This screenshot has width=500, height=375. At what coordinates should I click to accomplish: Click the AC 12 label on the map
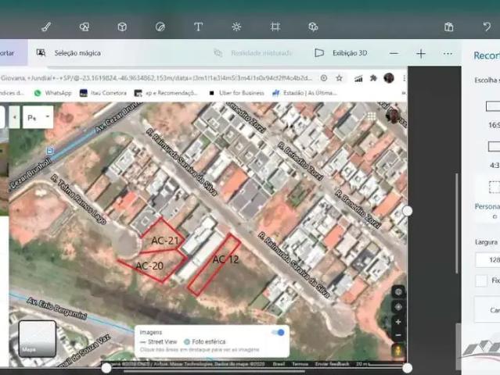click(x=226, y=259)
